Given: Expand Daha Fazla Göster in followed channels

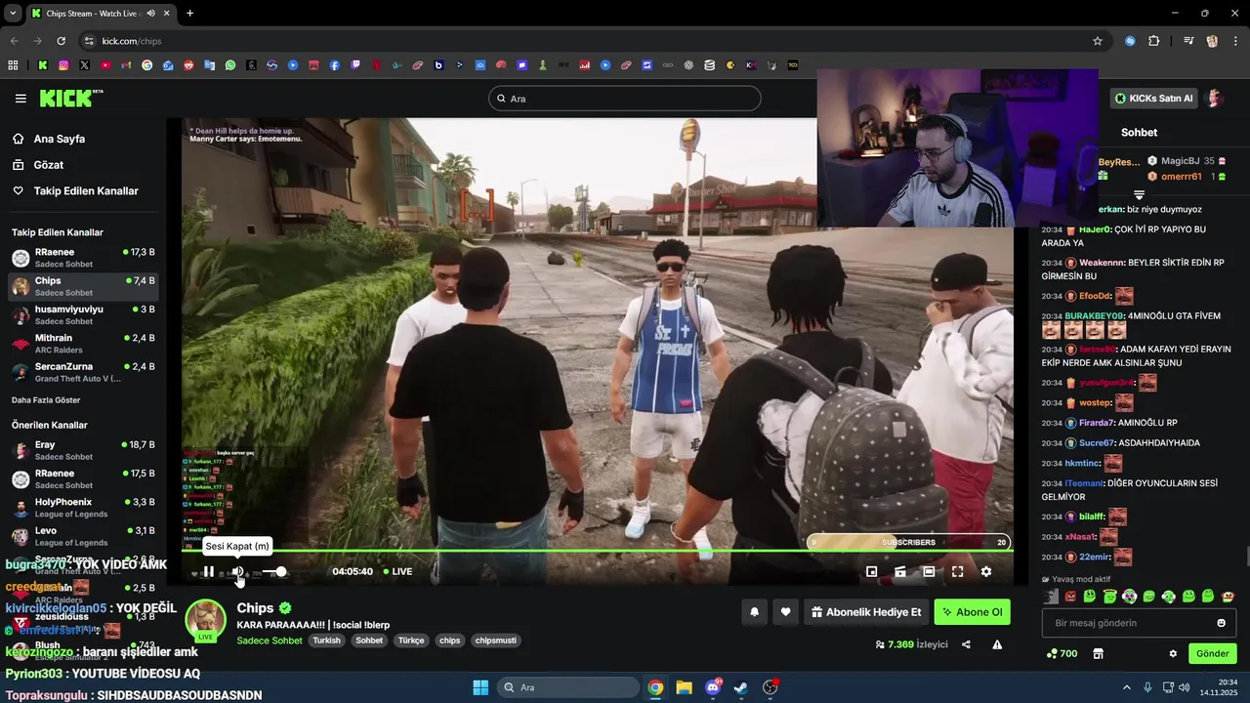Looking at the screenshot, I should tap(46, 400).
